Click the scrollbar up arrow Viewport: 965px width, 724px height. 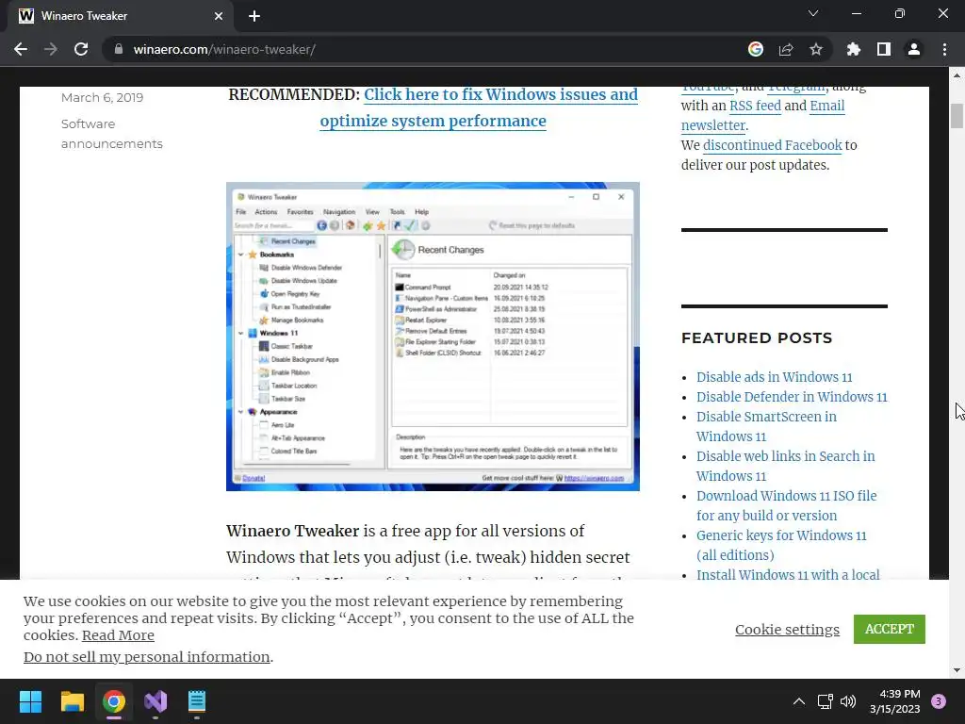[x=957, y=75]
